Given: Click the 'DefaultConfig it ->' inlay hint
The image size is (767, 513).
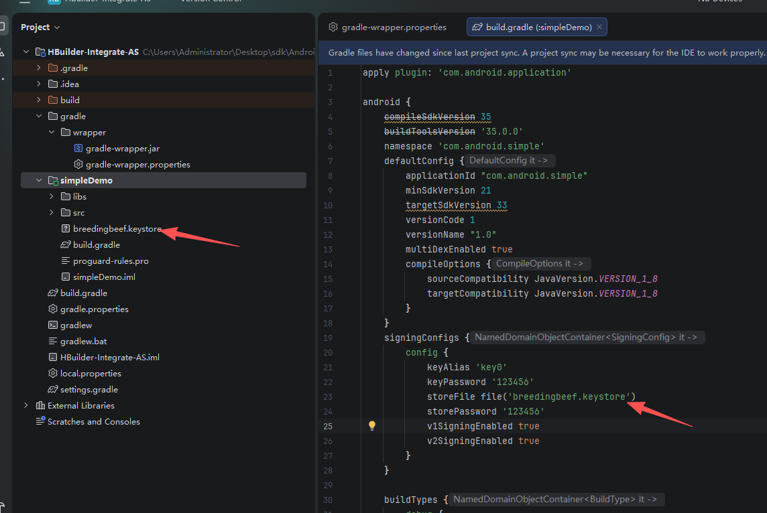Looking at the screenshot, I should tap(510, 160).
